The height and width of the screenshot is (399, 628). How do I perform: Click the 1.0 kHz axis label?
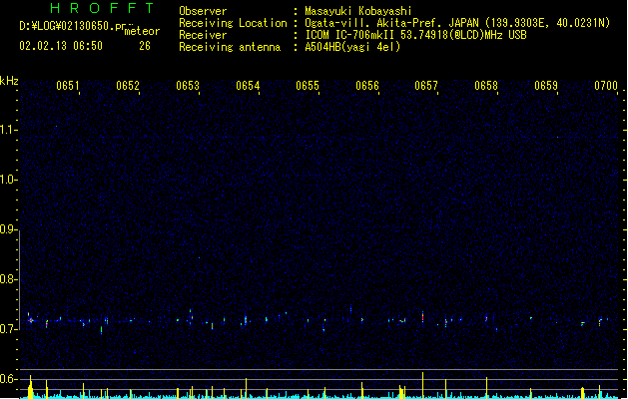[8, 180]
